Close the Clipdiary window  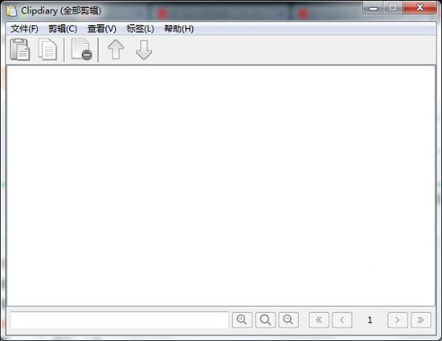(x=419, y=8)
